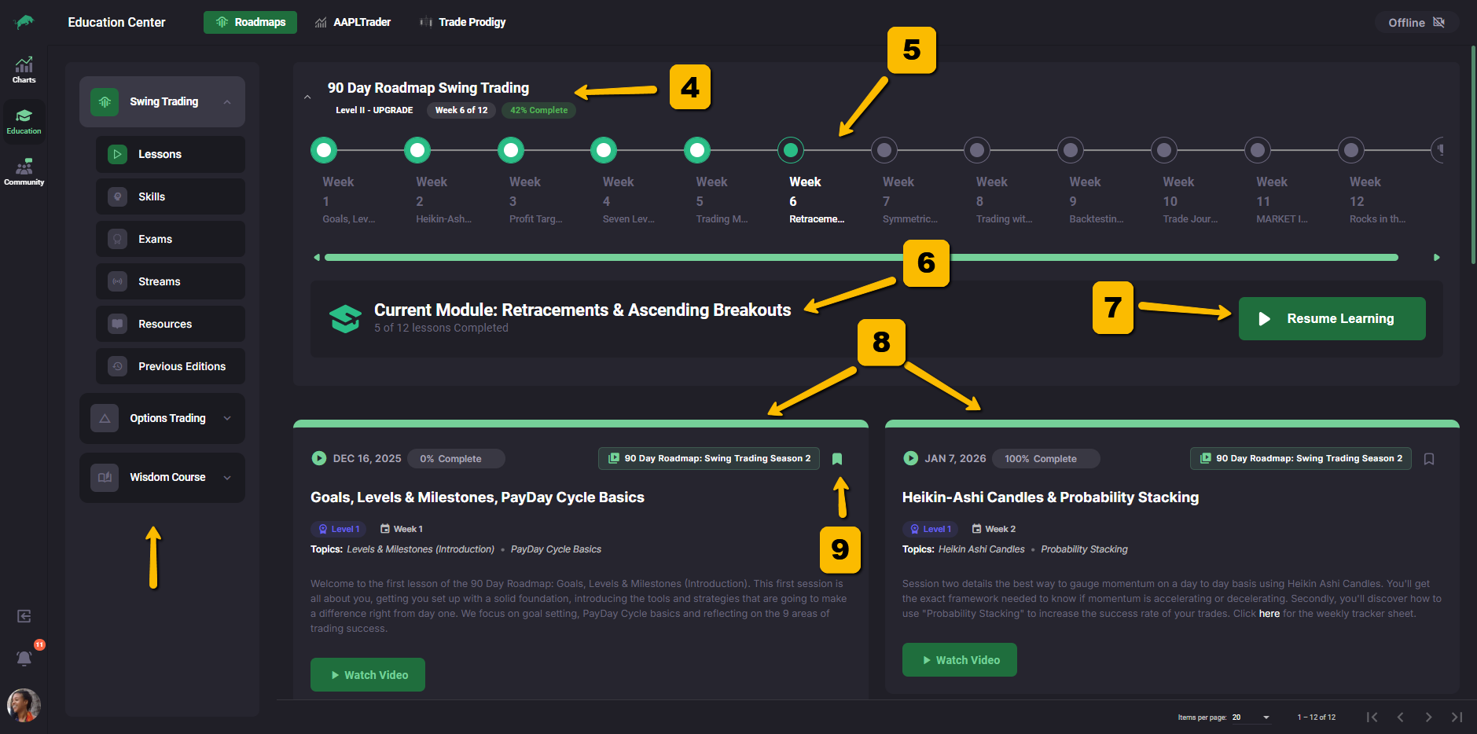Remove bookmark on Goals, Levels lesson
The width and height of the screenshot is (1477, 734).
837,459
